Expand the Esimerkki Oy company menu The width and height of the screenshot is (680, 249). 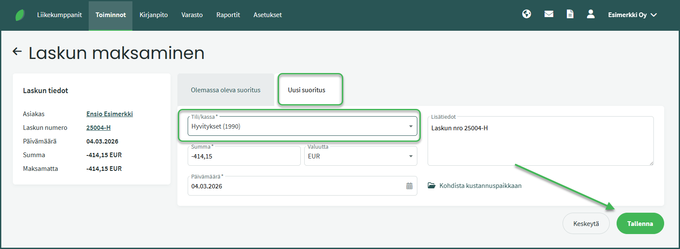632,15
